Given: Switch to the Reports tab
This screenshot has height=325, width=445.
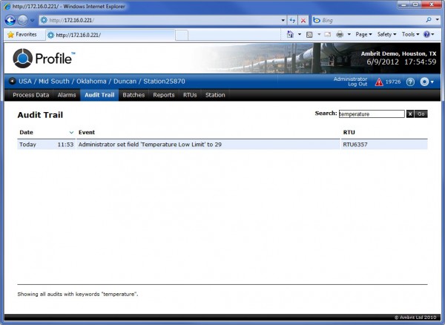Looking at the screenshot, I should [x=164, y=95].
